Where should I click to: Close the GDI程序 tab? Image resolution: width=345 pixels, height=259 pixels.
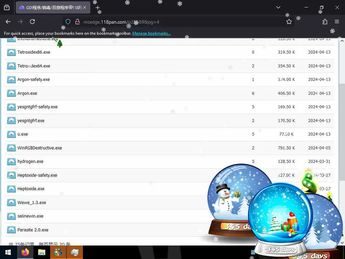[85, 7]
